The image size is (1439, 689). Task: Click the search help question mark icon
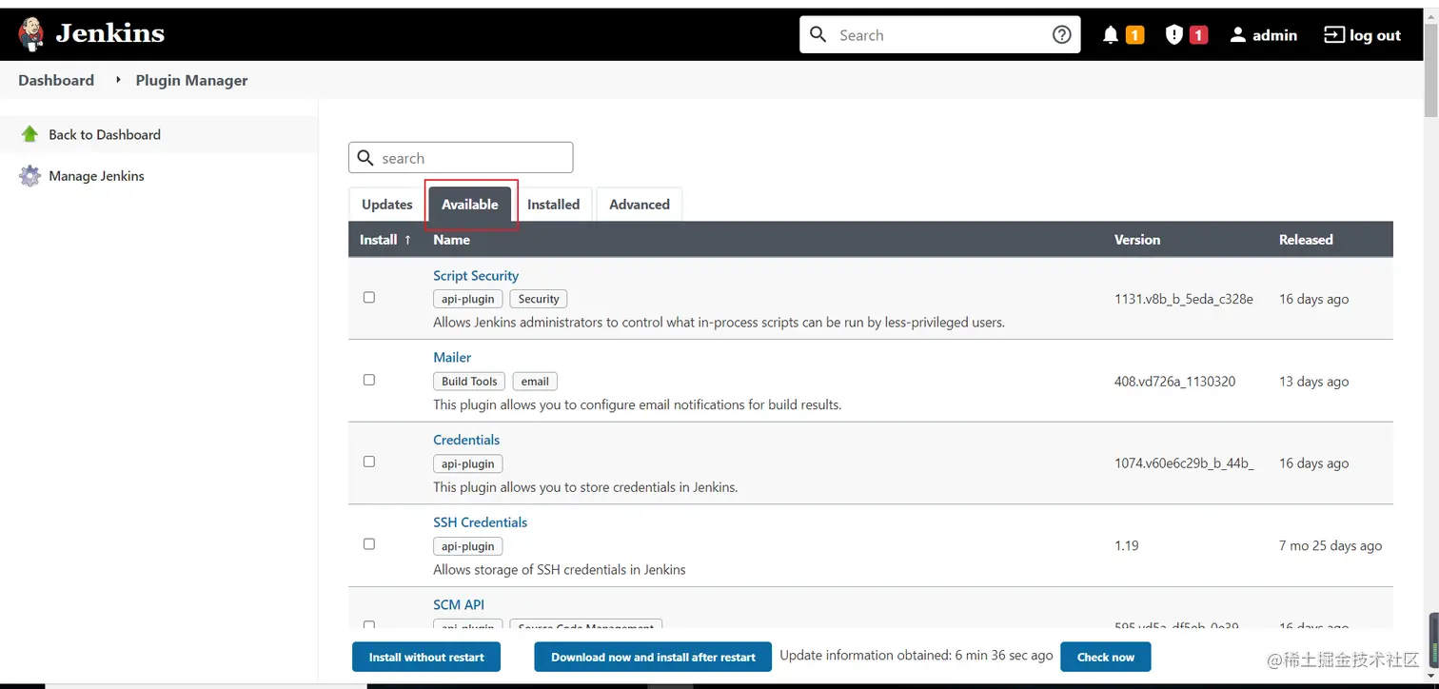pos(1061,35)
